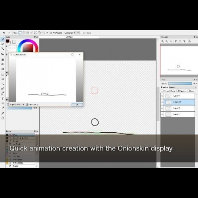The width and height of the screenshot is (198, 198).
Task: Select the Untitled canvas tab
Action: pos(69,37)
